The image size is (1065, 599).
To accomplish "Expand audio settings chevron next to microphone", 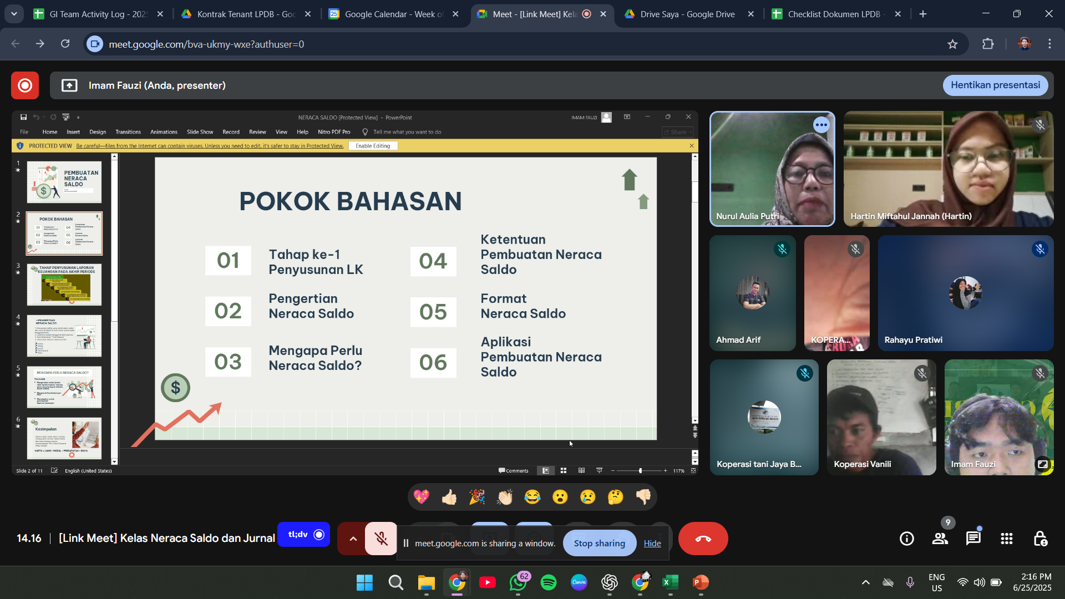I will 353,539.
